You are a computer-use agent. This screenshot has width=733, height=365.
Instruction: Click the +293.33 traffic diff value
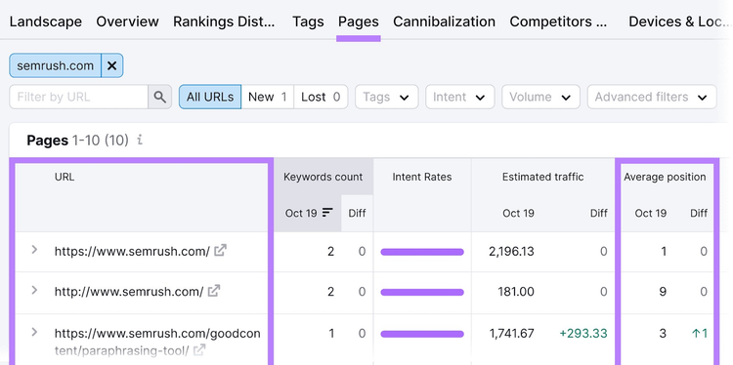(583, 333)
